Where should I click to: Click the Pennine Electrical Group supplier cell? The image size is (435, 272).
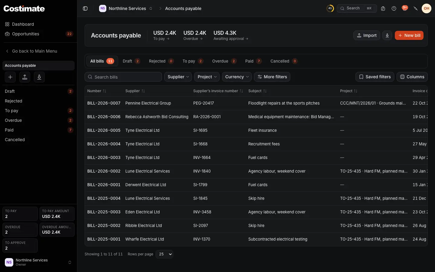pos(148,103)
